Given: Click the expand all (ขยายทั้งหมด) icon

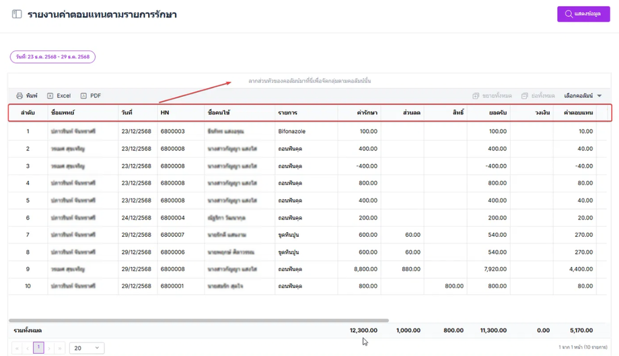Looking at the screenshot, I should tap(476, 96).
